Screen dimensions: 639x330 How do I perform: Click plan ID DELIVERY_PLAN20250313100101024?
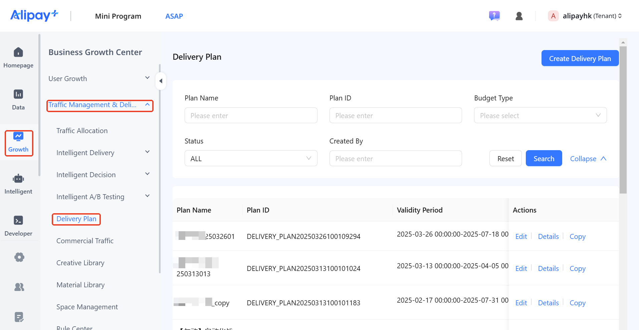point(303,268)
